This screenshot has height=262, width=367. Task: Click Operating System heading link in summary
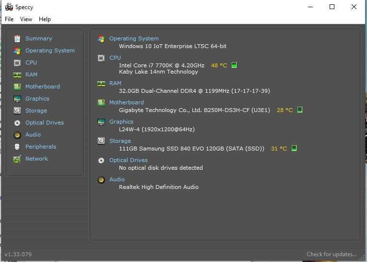(x=134, y=38)
